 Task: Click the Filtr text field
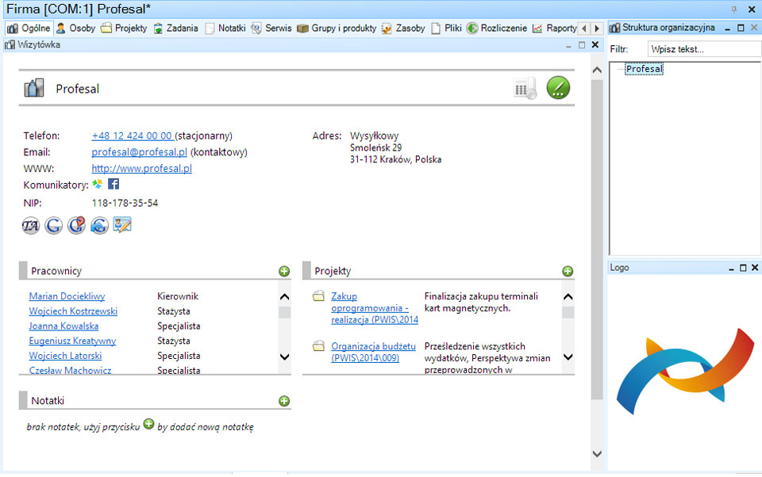704,49
